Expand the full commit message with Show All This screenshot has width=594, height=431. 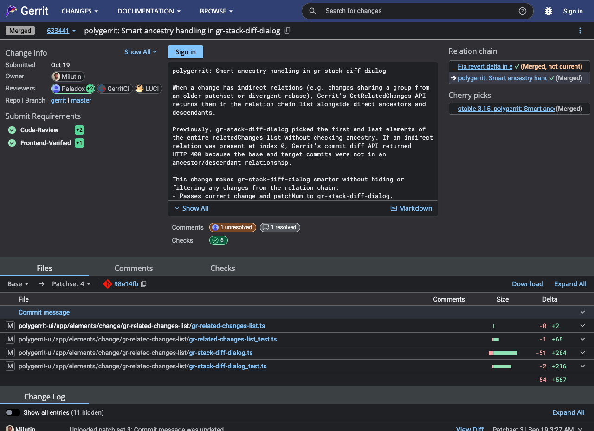191,208
